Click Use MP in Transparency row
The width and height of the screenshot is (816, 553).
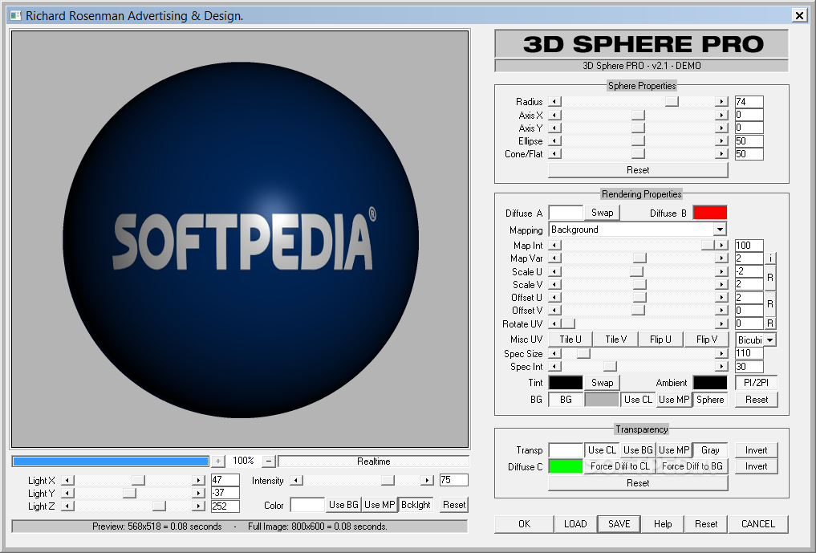pyautogui.click(x=674, y=450)
